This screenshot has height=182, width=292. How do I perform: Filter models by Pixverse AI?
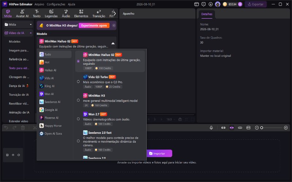[x=55, y=118]
